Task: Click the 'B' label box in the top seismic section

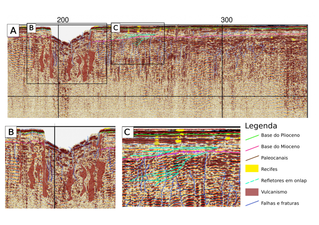Action: 32,28
